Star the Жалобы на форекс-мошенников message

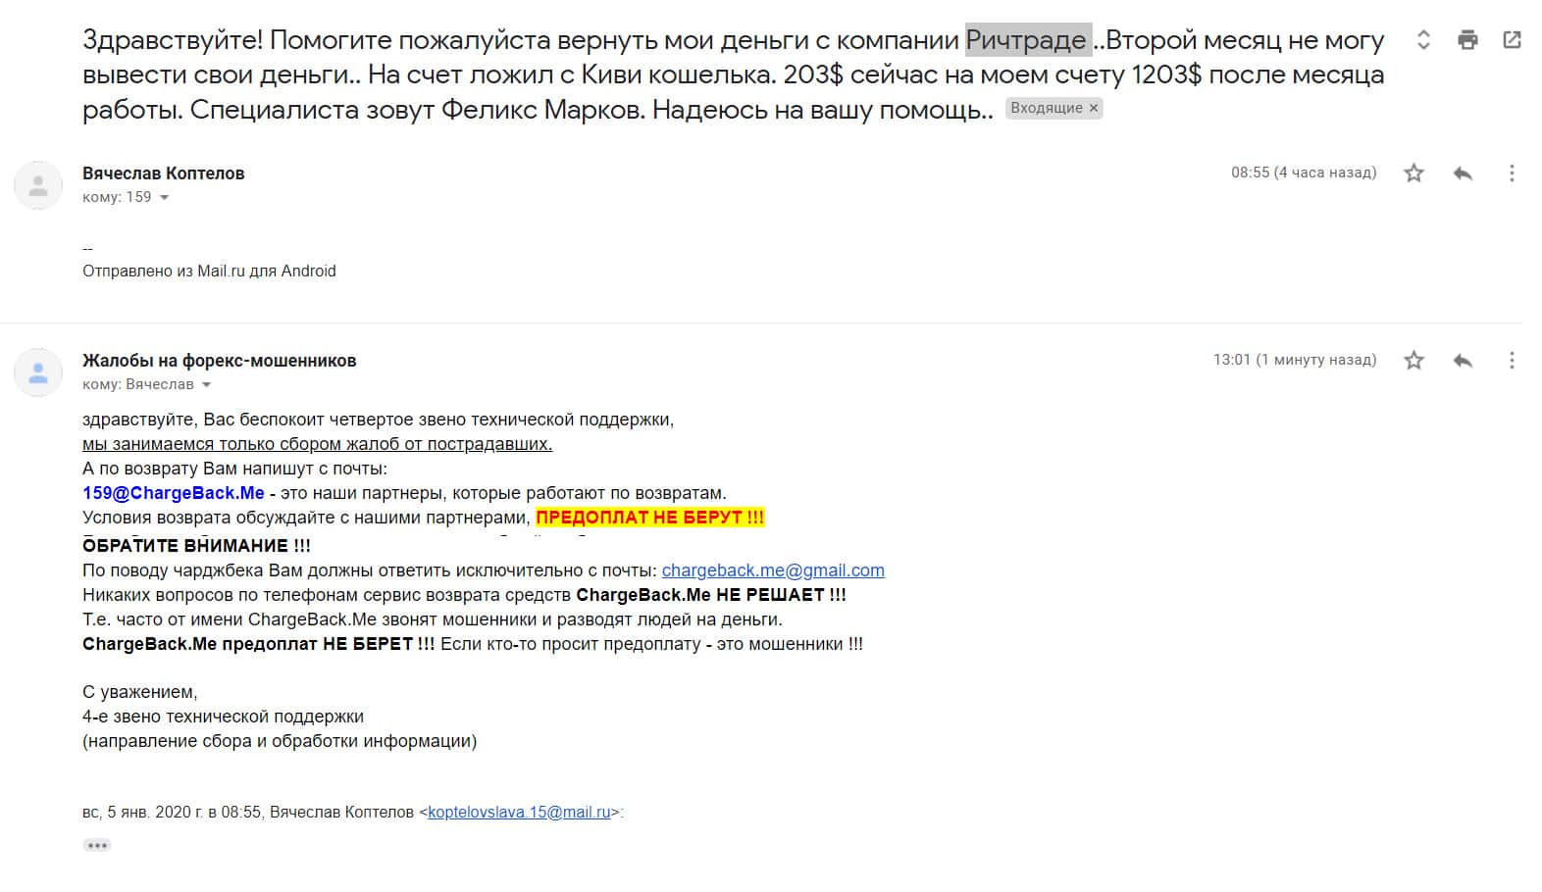pyautogui.click(x=1413, y=361)
